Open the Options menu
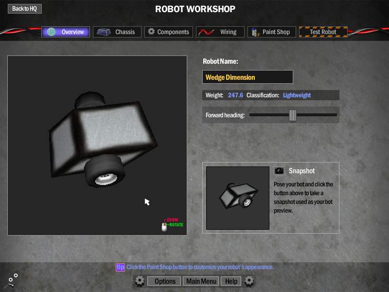The height and width of the screenshot is (292, 389). [165, 281]
